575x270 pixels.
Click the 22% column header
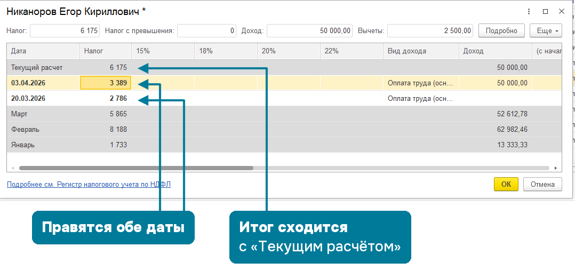click(352, 51)
